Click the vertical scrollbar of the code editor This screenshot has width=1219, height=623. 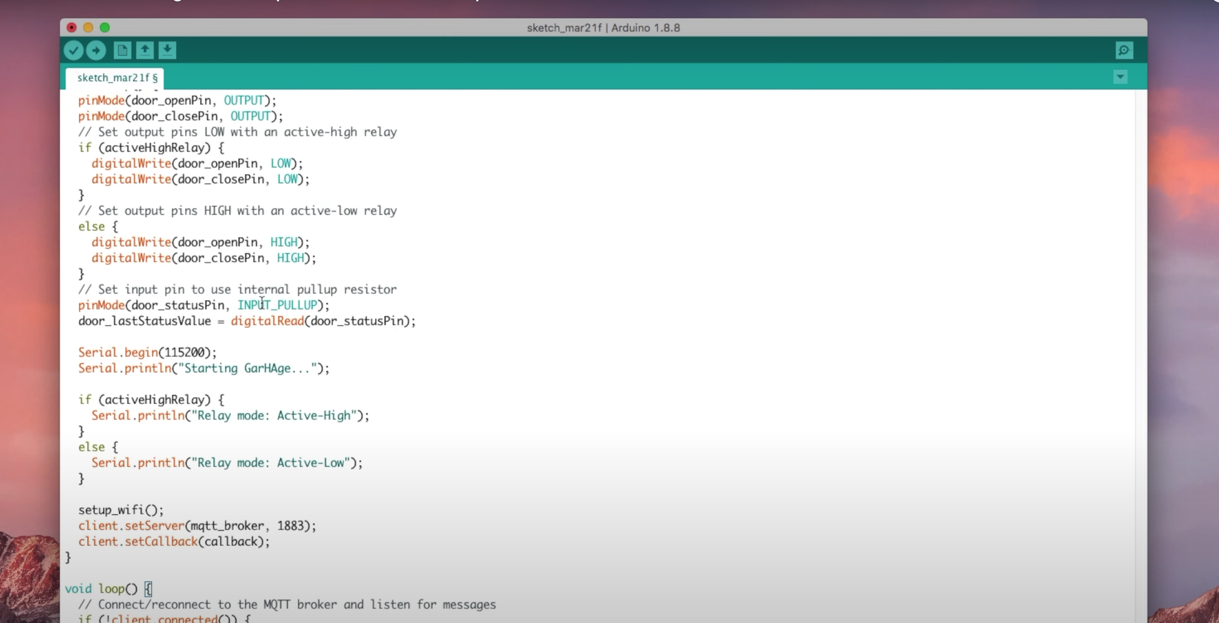click(x=1141, y=355)
